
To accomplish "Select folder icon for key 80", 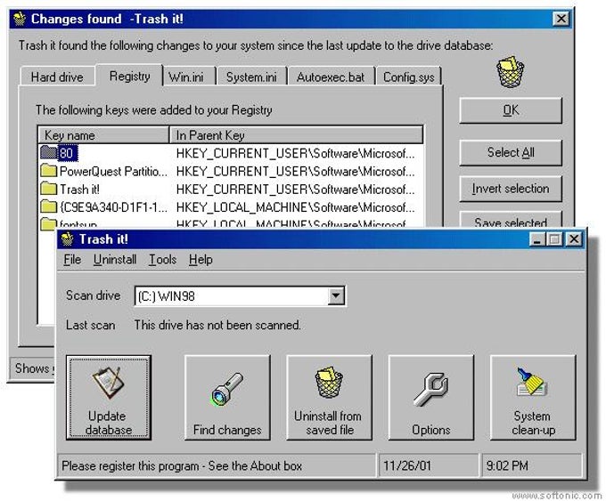I will pyautogui.click(x=48, y=152).
